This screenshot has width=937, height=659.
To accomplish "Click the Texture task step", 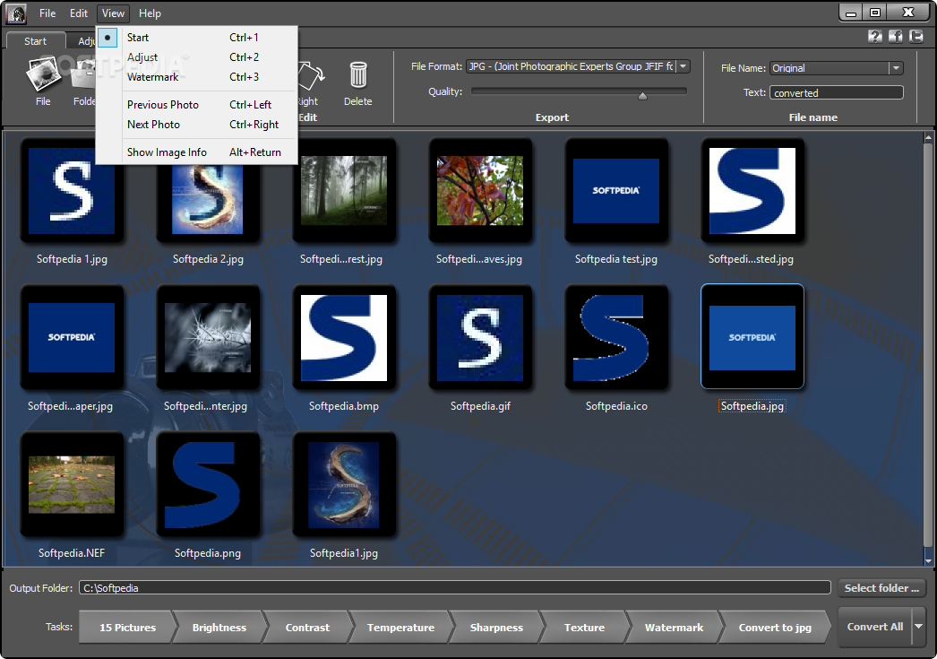I will pos(584,628).
